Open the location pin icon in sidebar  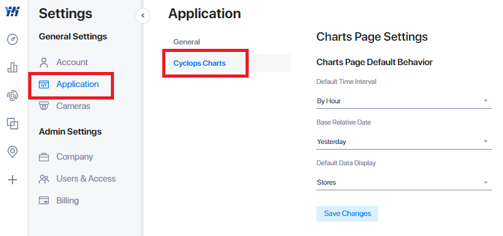[13, 152]
